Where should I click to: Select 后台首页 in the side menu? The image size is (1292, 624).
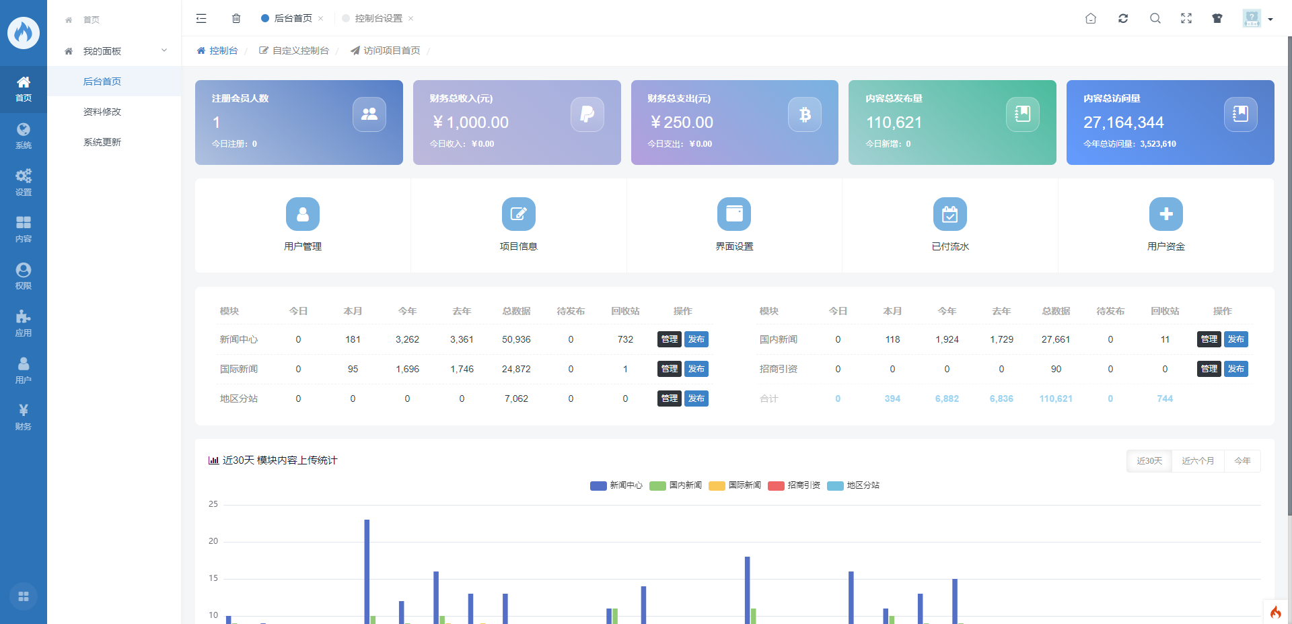(114, 81)
